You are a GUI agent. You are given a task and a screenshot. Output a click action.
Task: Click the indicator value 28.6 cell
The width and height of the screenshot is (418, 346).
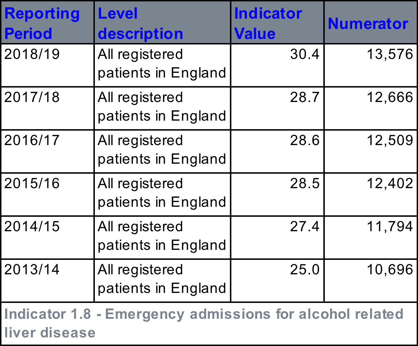click(305, 141)
